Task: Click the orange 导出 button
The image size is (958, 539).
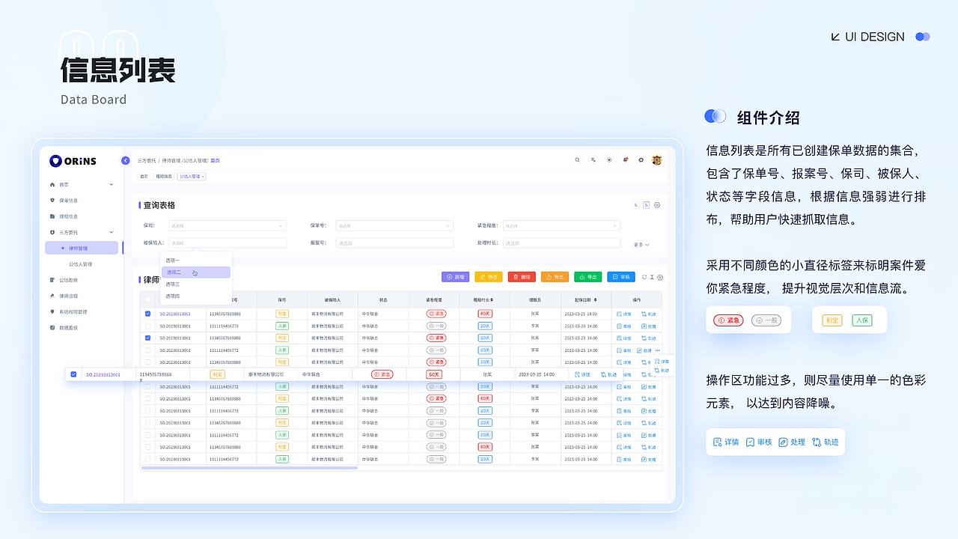Action: [x=555, y=277]
